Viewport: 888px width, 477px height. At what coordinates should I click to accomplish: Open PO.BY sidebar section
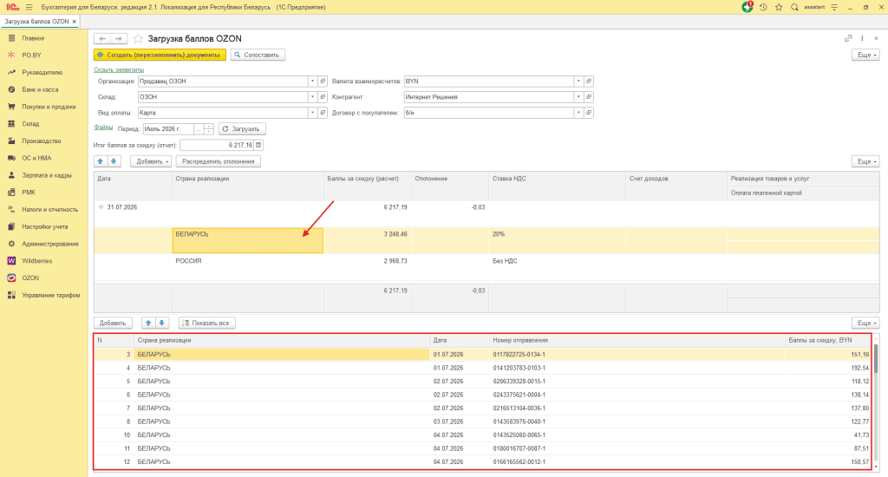coord(32,55)
